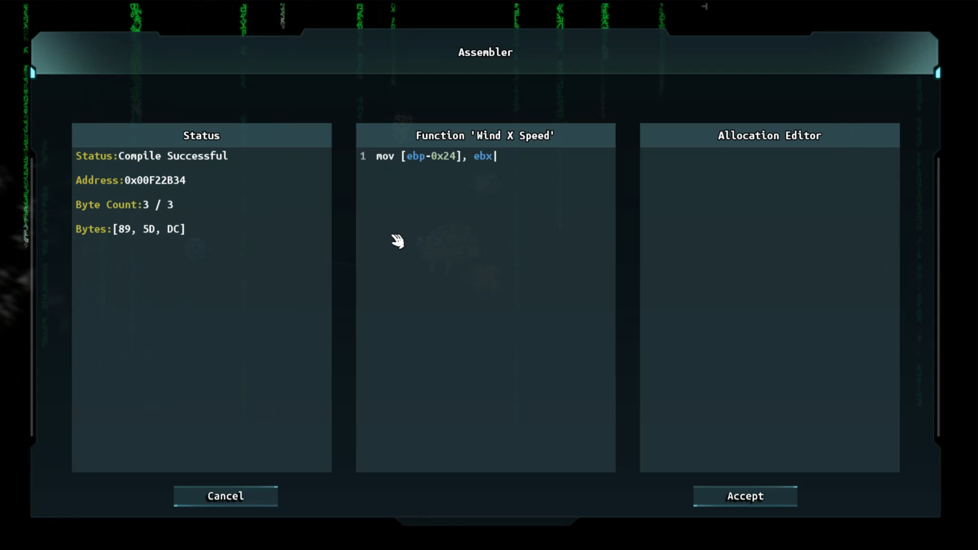978x550 pixels.
Task: Click the address value 0x00F22B34
Action: tap(155, 180)
